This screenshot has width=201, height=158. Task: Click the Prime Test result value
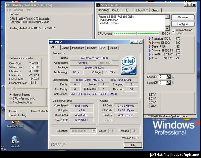coord(34,75)
